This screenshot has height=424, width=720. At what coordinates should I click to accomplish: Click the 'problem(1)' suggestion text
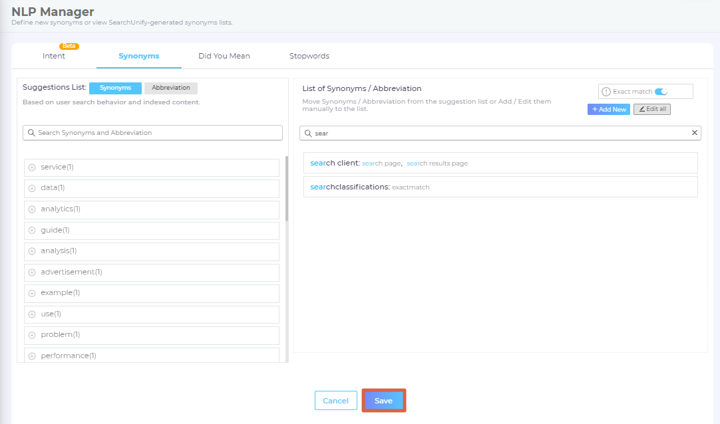60,335
